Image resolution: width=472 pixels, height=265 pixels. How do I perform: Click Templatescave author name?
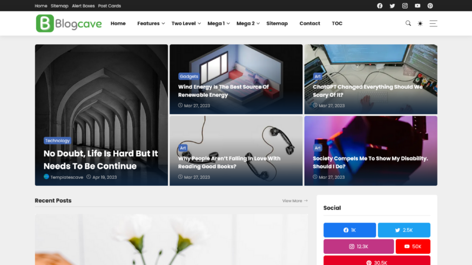click(67, 177)
